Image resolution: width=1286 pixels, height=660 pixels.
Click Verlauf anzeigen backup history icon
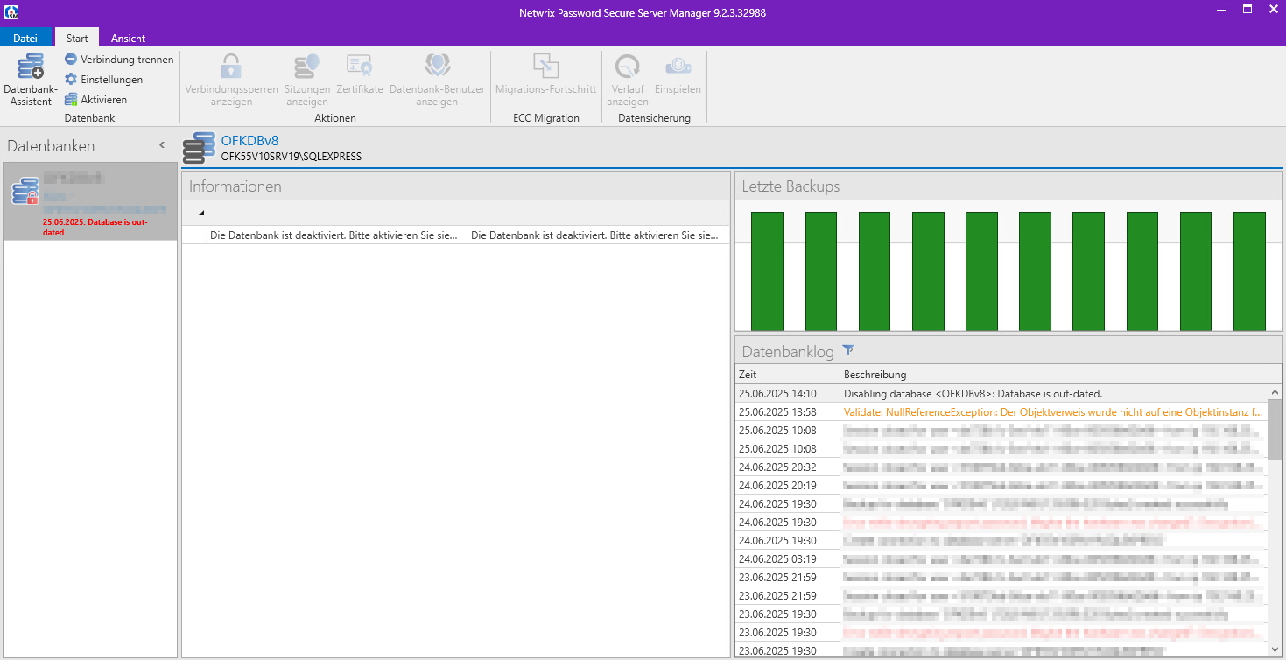click(627, 80)
